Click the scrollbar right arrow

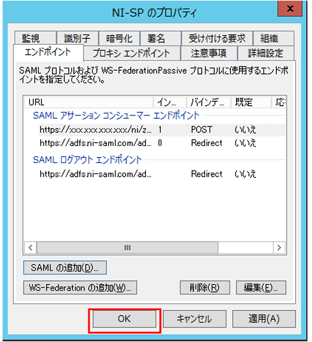pos(279,247)
